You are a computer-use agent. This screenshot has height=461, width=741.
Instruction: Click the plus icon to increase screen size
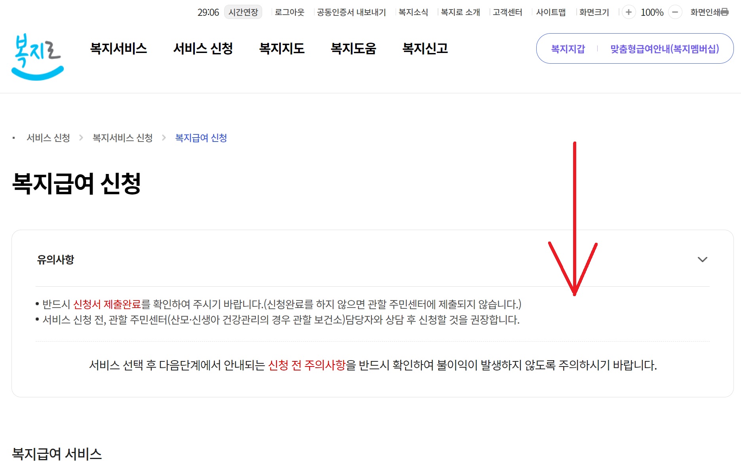tap(629, 12)
